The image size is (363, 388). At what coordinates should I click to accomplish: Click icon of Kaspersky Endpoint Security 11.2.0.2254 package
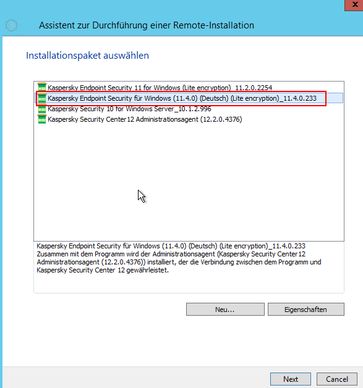[x=42, y=87]
